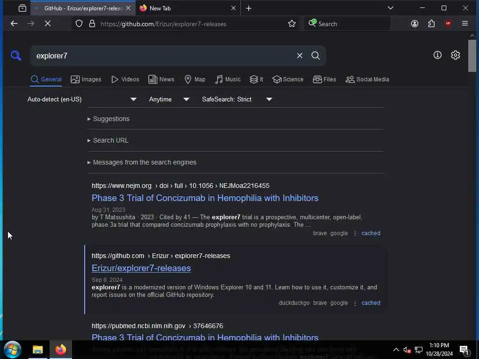Image resolution: width=479 pixels, height=359 pixels.
Task: Open File Explorer from taskbar
Action: click(37, 350)
